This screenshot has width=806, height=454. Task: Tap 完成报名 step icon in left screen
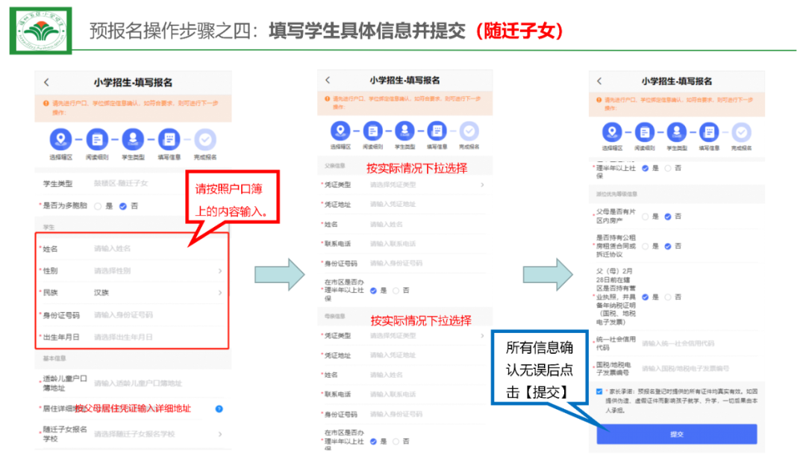click(x=206, y=139)
